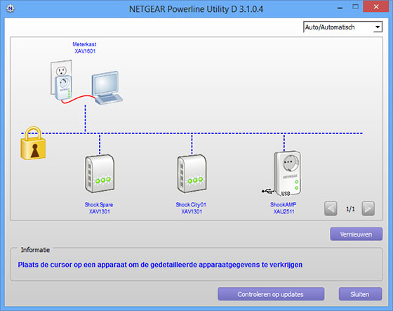Click the Sluiten button
The image size is (393, 311).
pyautogui.click(x=360, y=294)
